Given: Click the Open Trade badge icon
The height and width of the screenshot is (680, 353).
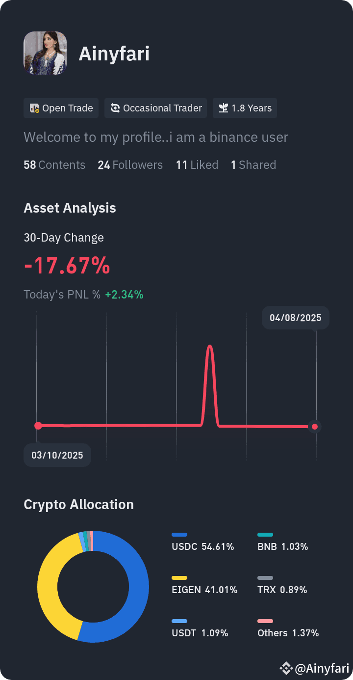Looking at the screenshot, I should tap(34, 109).
